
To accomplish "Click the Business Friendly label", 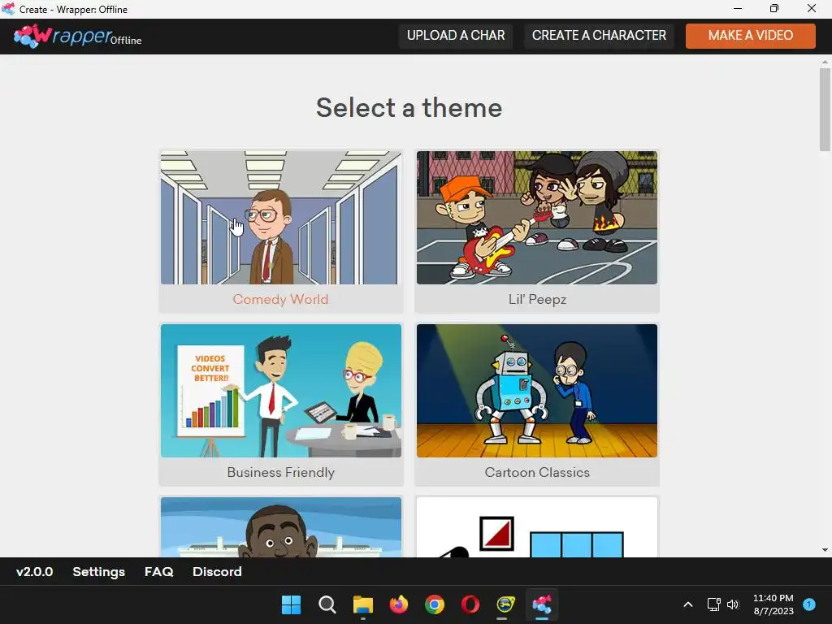I will (x=280, y=472).
